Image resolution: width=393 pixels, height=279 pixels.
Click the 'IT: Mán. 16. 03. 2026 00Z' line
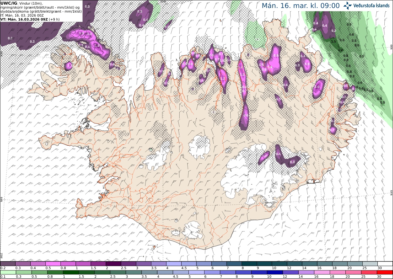click(x=22, y=15)
